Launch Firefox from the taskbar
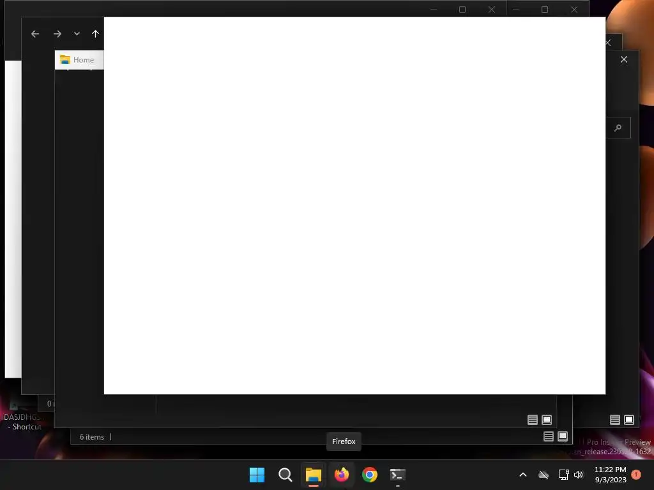 point(342,475)
